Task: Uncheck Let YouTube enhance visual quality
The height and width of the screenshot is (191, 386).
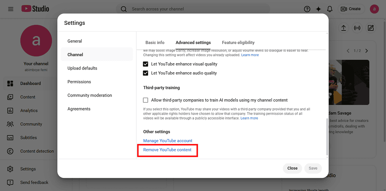Action: (x=146, y=64)
